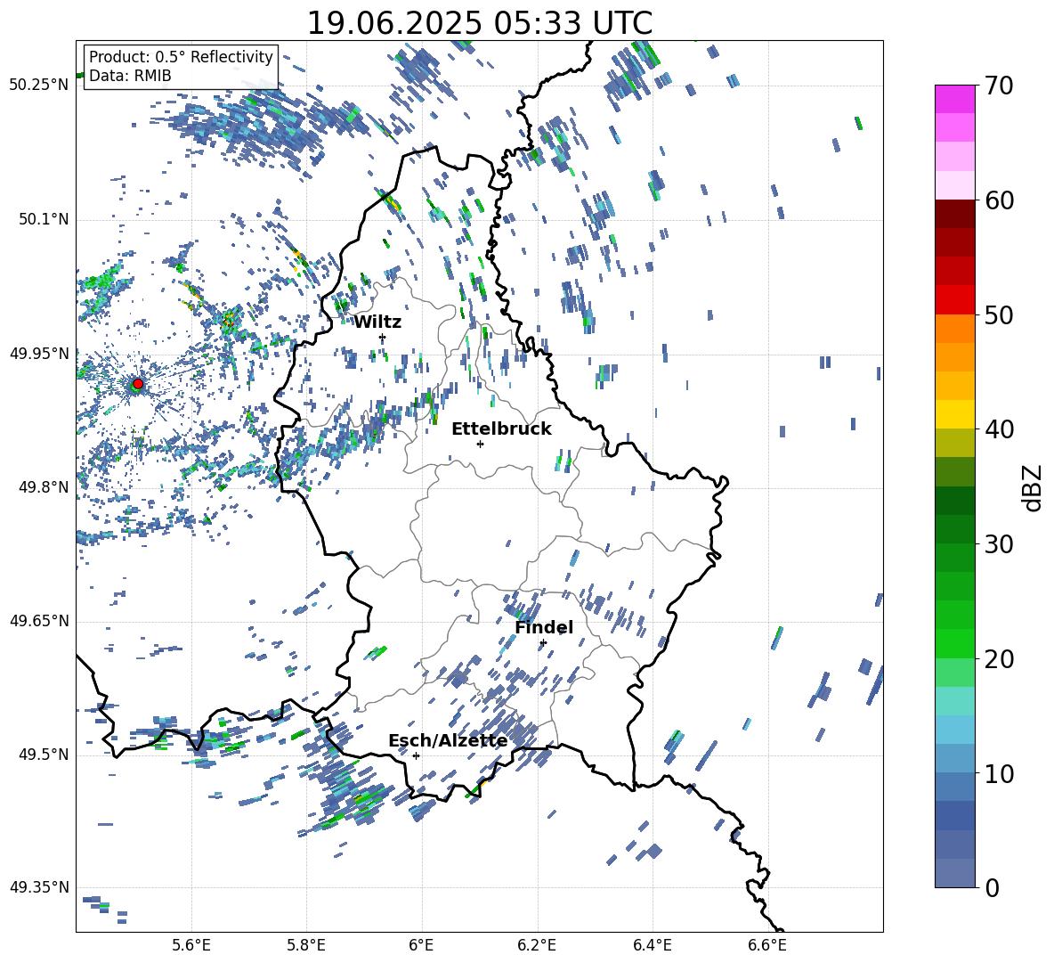Click the Ettelbruck city label

click(x=501, y=429)
